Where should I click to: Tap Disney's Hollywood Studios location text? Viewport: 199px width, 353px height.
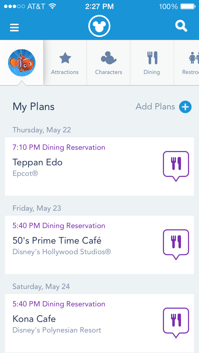pyautogui.click(x=62, y=252)
